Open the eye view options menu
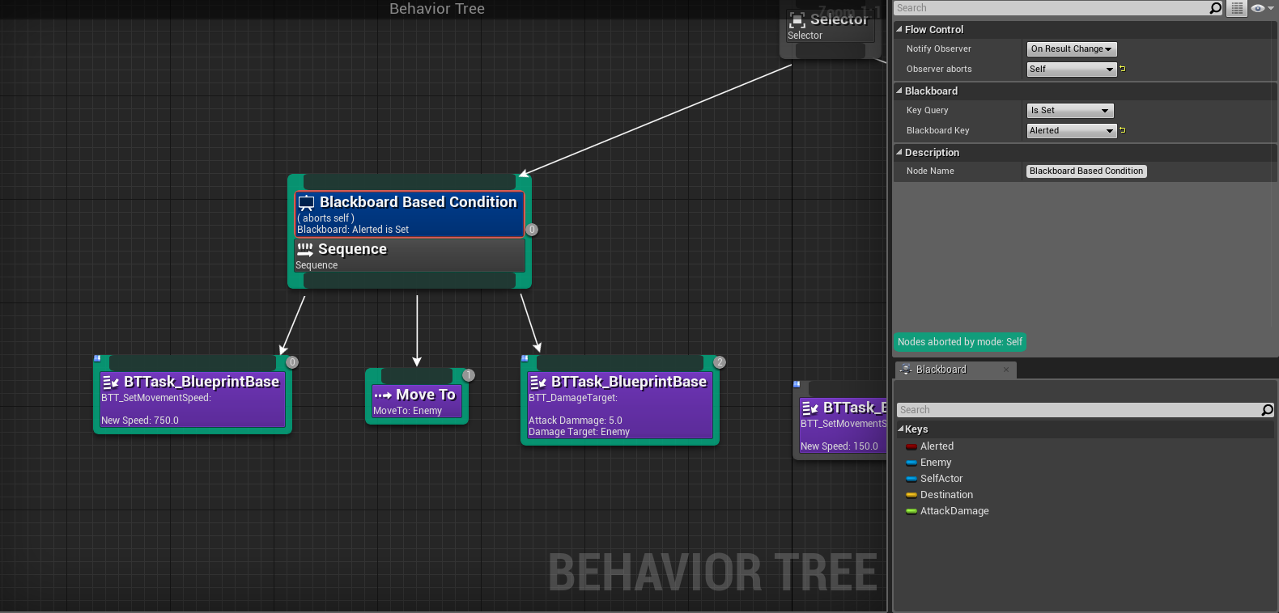The height and width of the screenshot is (613, 1279). 1261,8
